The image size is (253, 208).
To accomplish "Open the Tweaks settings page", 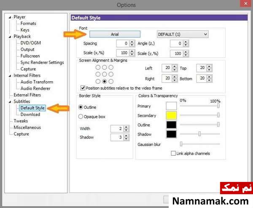I will click(21, 121).
